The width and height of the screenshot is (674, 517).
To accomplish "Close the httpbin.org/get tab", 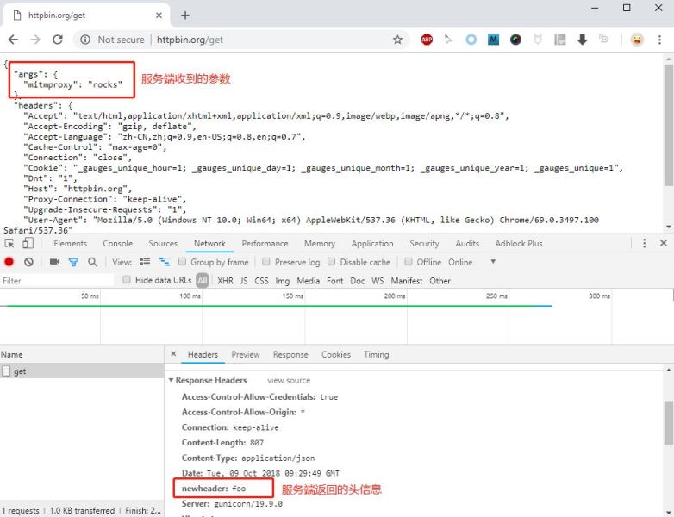I will tap(159, 16).
